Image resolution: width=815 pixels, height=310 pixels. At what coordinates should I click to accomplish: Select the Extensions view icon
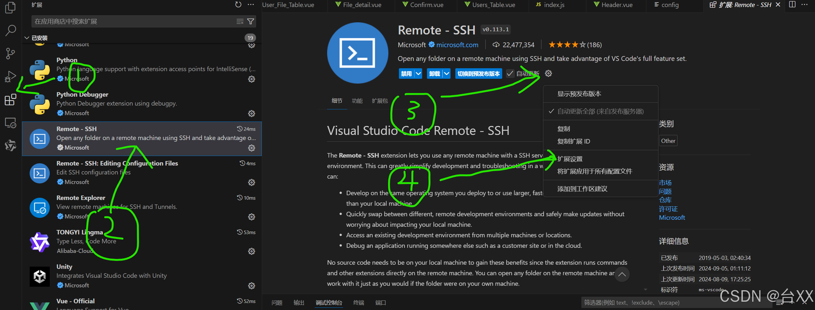pos(11,100)
